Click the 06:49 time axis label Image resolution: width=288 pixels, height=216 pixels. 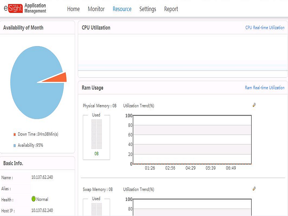(x=231, y=168)
